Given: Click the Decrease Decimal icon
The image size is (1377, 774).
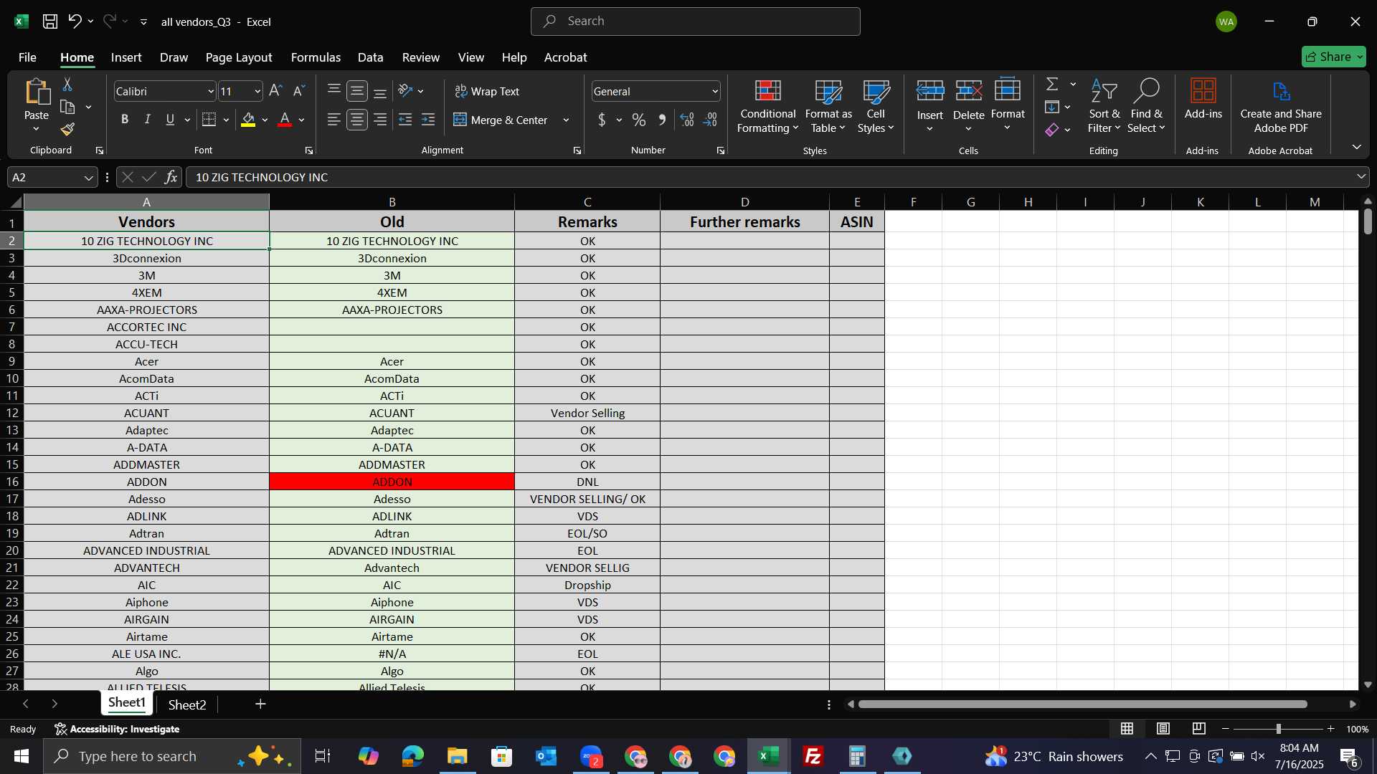Looking at the screenshot, I should point(711,120).
